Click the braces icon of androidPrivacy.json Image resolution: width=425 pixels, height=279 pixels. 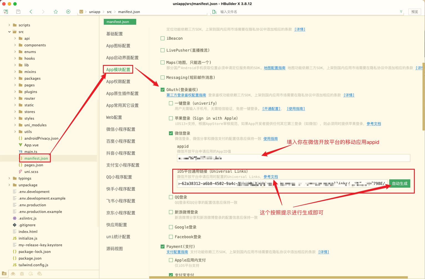click(x=21, y=138)
